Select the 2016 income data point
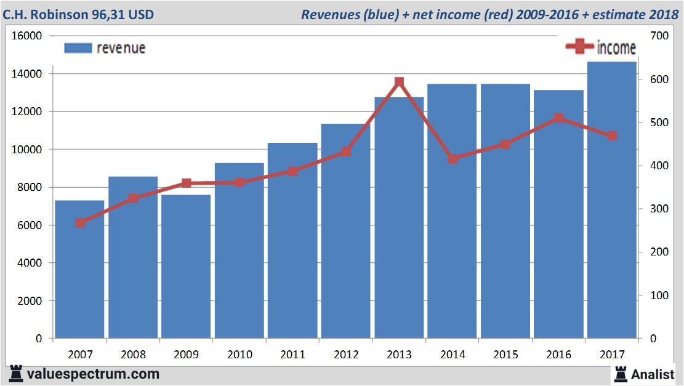 coord(558,118)
